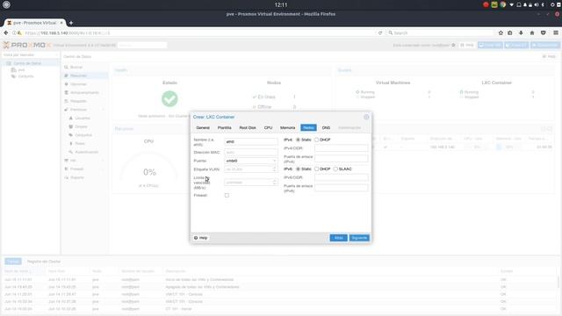562x316 pixels.
Task: Open Conjuntos under Permisos
Action: point(83,135)
